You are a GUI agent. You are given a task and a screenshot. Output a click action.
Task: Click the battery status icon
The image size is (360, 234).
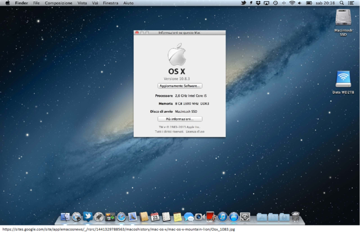click(309, 3)
